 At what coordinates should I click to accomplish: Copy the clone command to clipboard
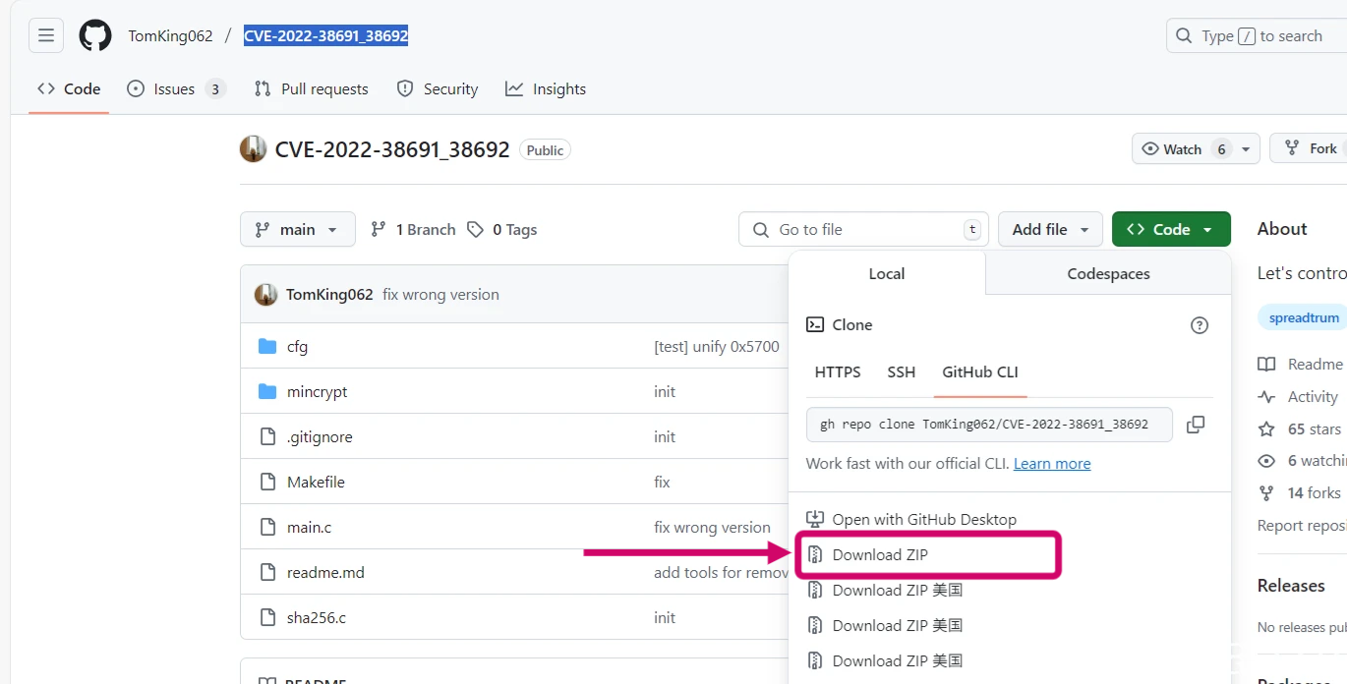pyautogui.click(x=1196, y=425)
